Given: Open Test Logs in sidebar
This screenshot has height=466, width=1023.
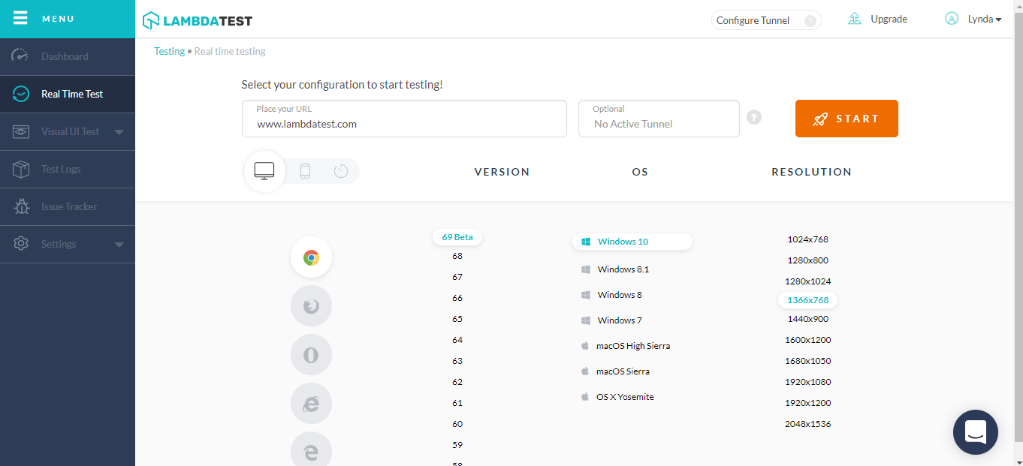Looking at the screenshot, I should click(x=61, y=170).
